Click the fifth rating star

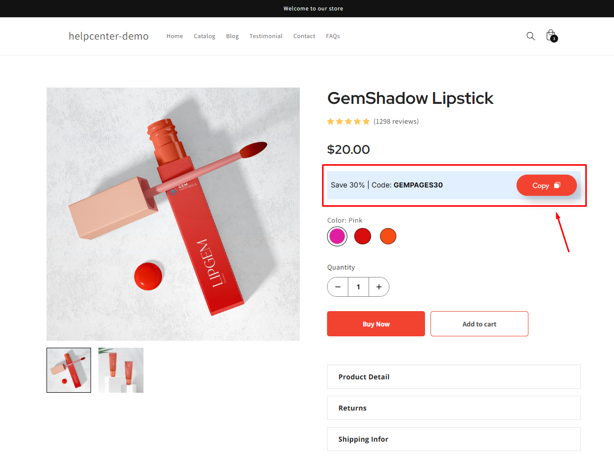366,121
